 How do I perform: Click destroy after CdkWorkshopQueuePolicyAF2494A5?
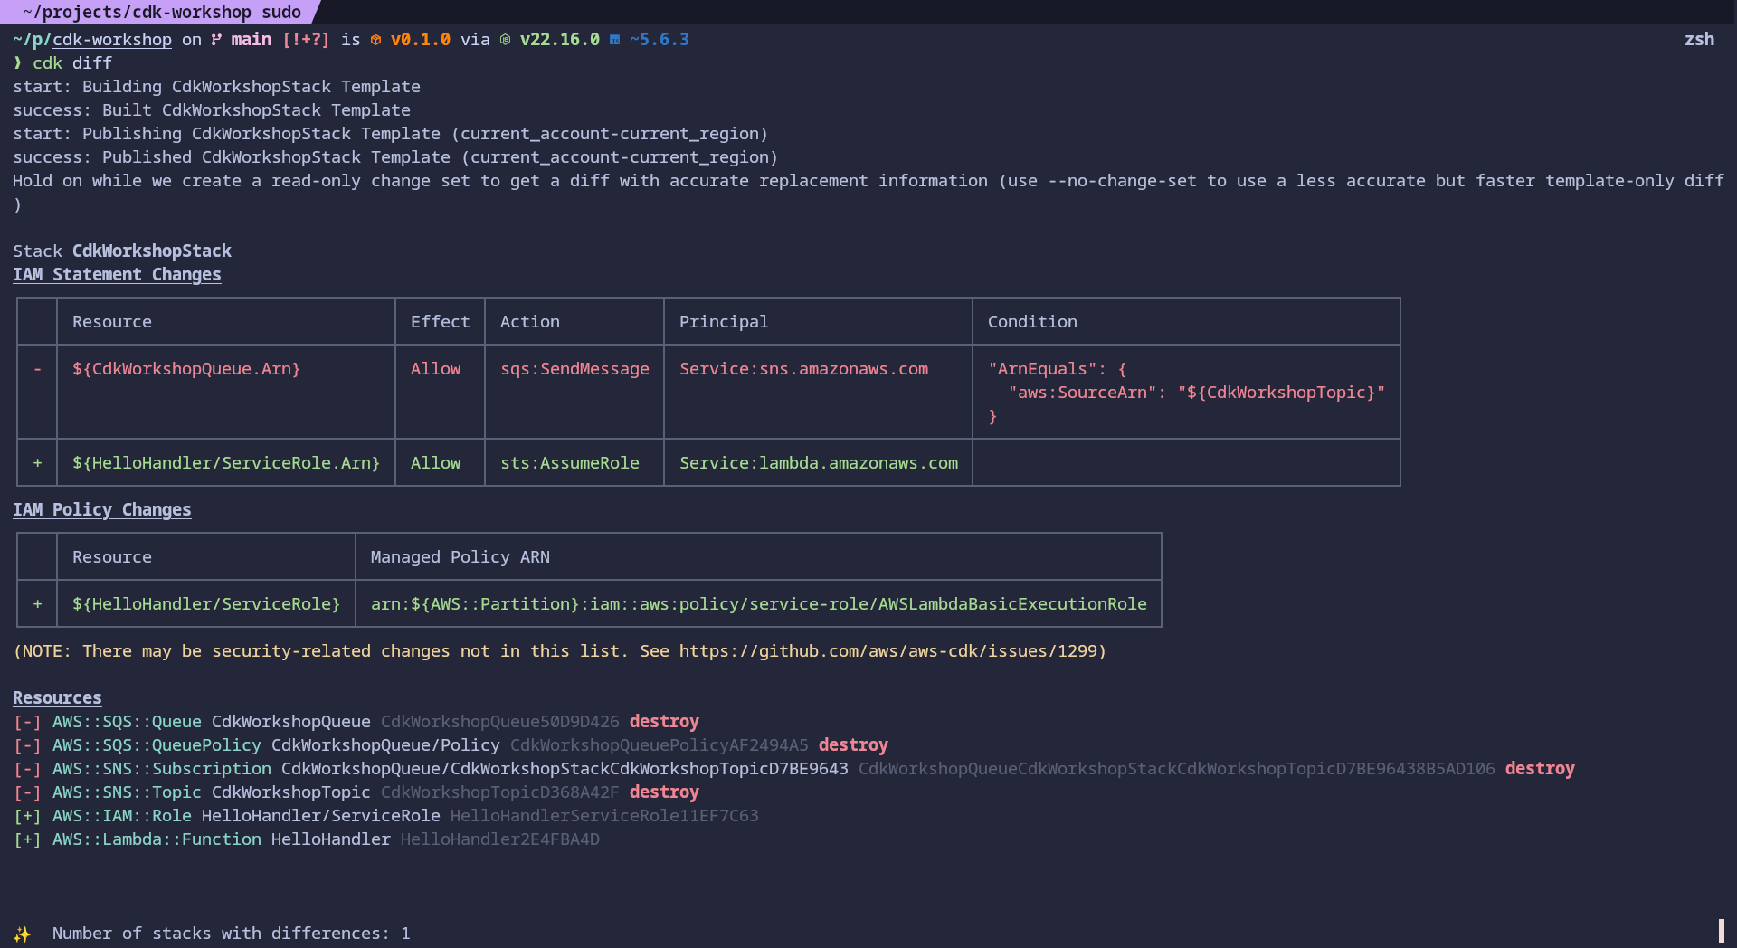pyautogui.click(x=853, y=745)
